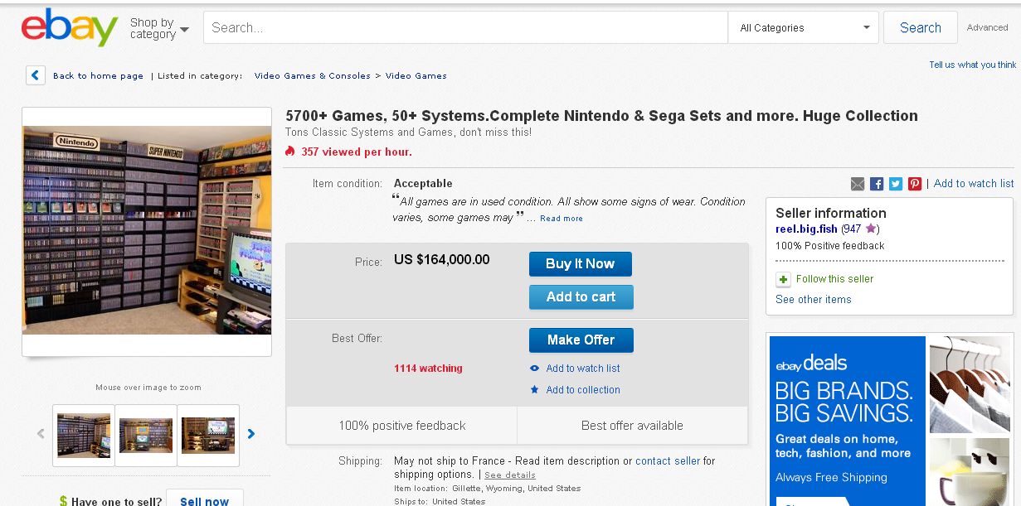Share listing on Twitter icon

[x=896, y=184]
